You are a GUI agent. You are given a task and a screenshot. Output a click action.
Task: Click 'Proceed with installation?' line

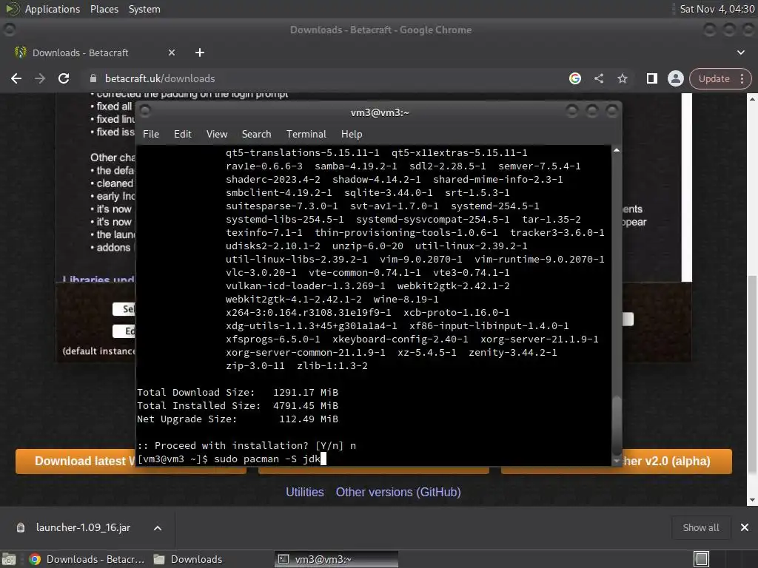point(246,445)
